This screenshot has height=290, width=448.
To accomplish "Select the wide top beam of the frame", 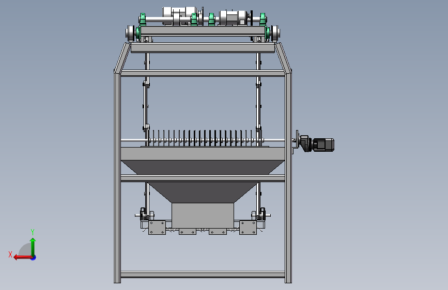I will (x=203, y=48).
